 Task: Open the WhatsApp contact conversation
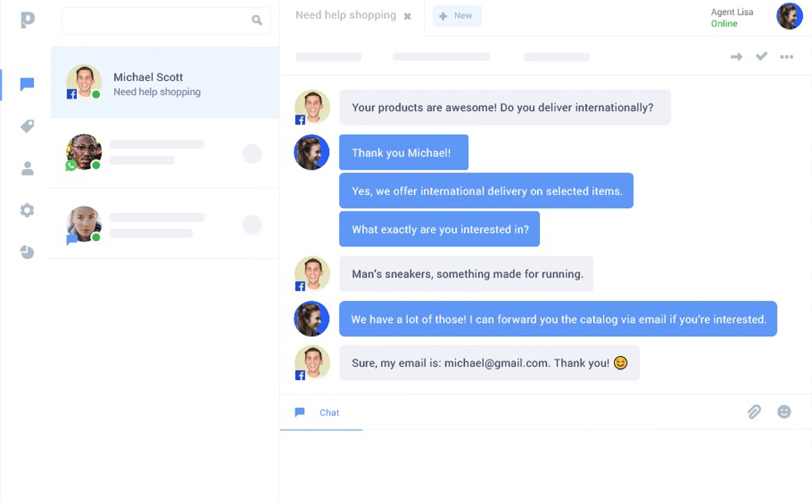coord(165,153)
